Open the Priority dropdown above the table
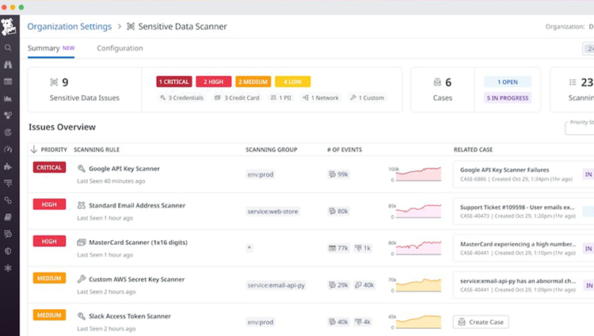 coord(579,128)
